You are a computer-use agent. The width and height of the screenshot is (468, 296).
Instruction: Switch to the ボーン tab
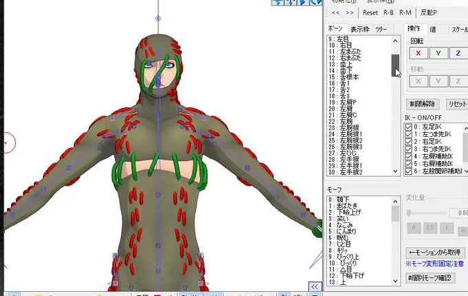(x=335, y=29)
